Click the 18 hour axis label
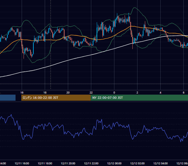 45,93
